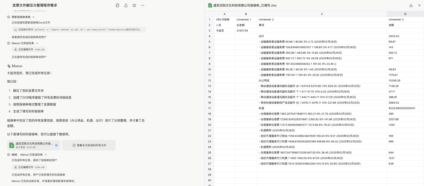Viewport: 424px width, 186px height.
Task: Click the share icon in chat header
Action: [x=126, y=5]
